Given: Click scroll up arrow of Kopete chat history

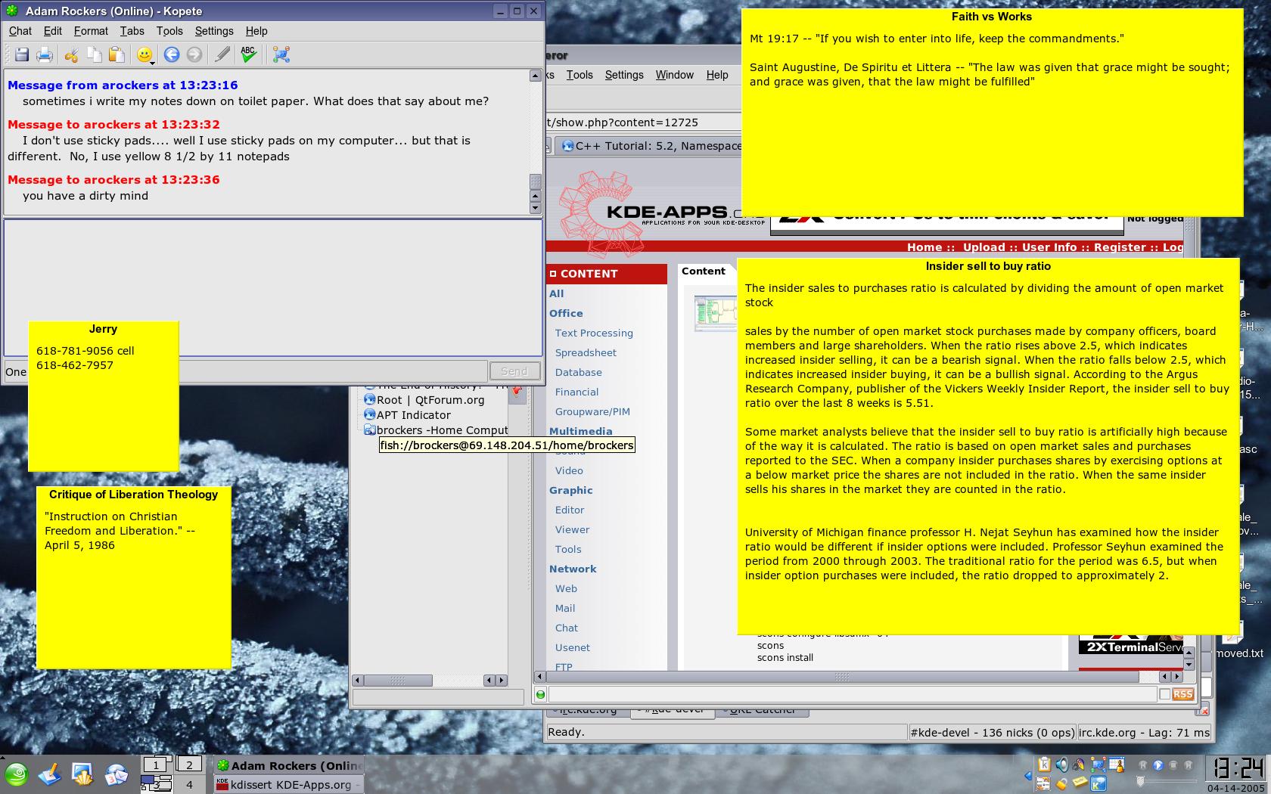Looking at the screenshot, I should click(x=536, y=76).
